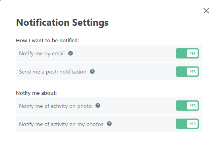The image size is (217, 149).
Task: Open help icon for my photos activity
Action: 109,124
